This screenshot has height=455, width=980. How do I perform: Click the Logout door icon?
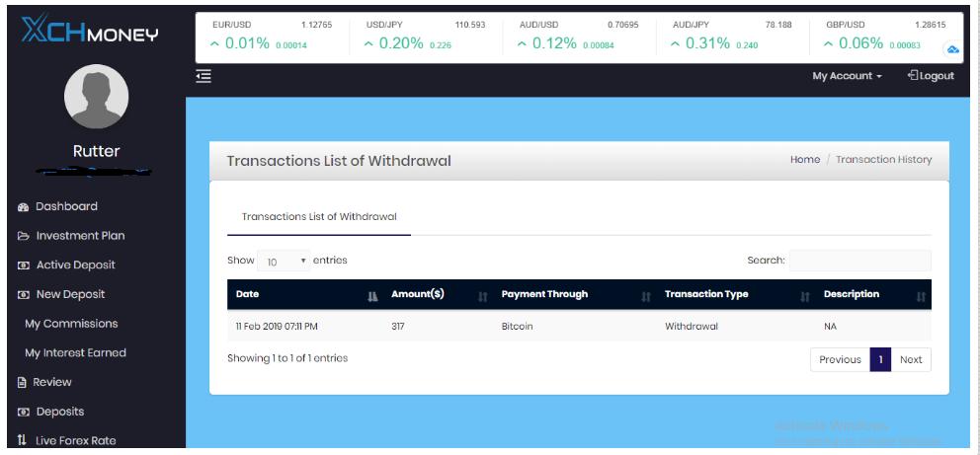(x=913, y=76)
